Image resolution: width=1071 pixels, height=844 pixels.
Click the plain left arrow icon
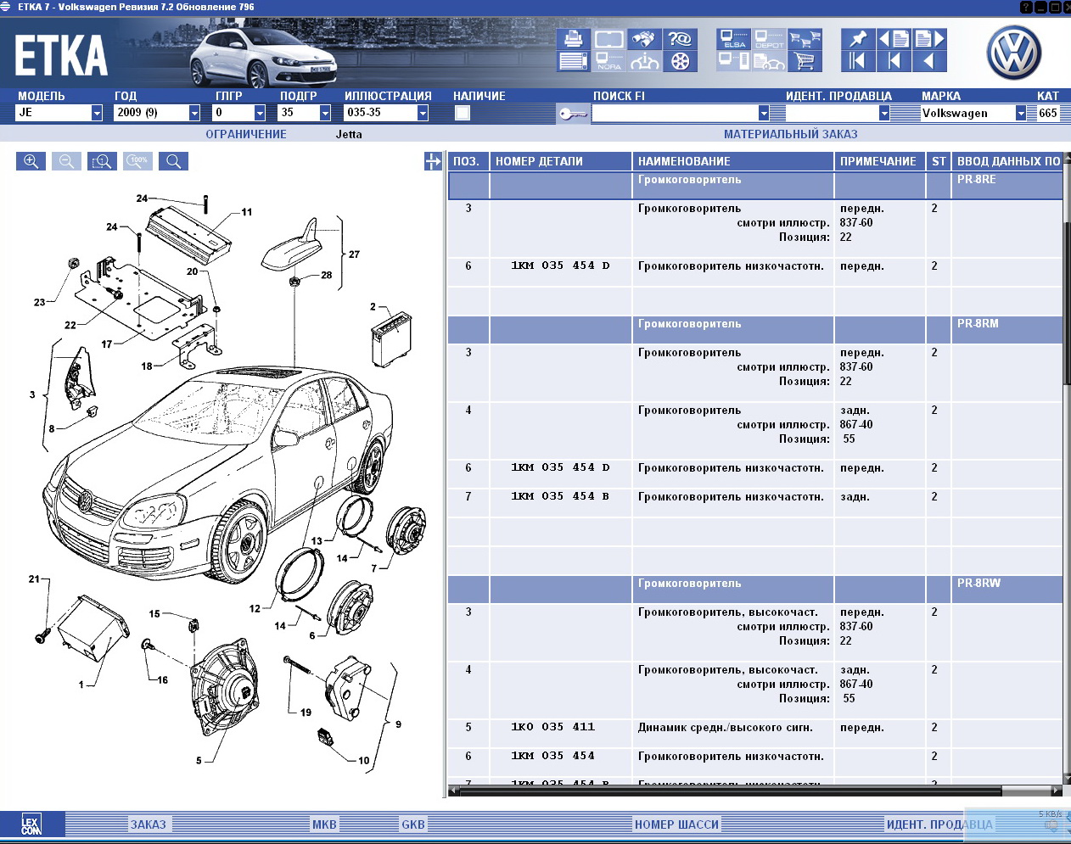(929, 61)
